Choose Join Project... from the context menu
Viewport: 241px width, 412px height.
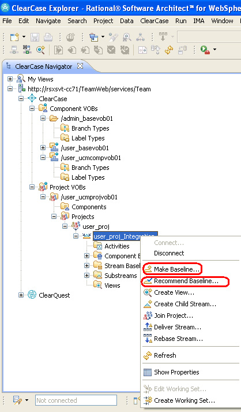pos(174,316)
